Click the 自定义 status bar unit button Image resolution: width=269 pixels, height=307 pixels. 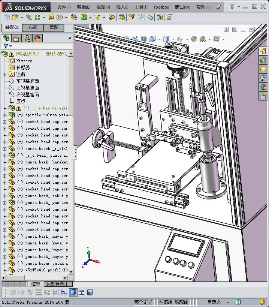coord(214,302)
